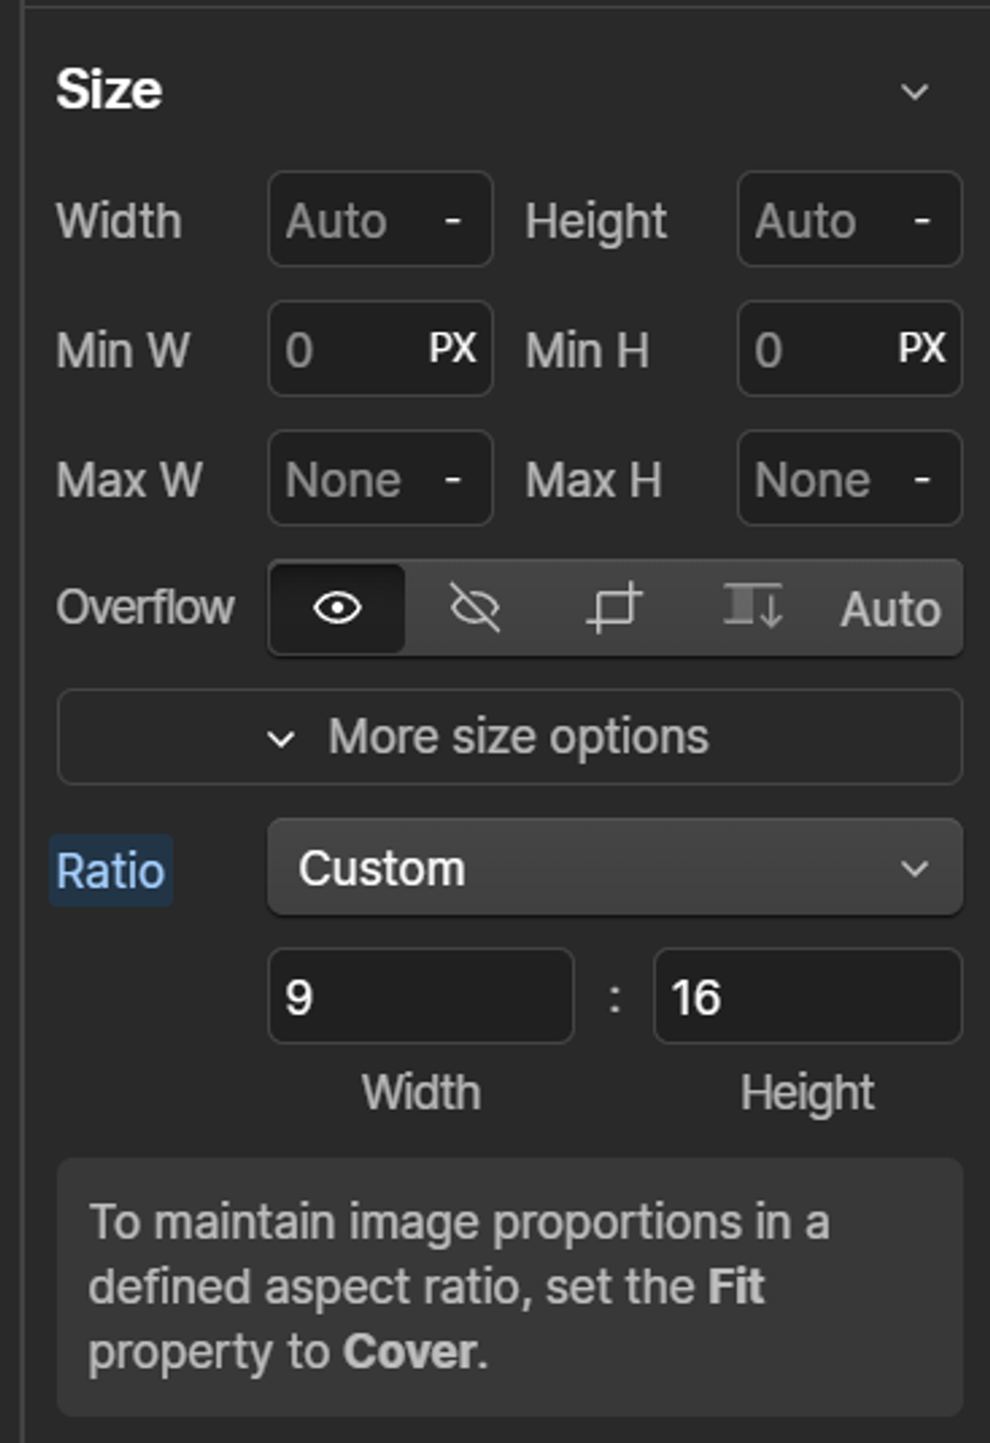Click the Size section heading
990x1443 pixels.
tap(109, 89)
